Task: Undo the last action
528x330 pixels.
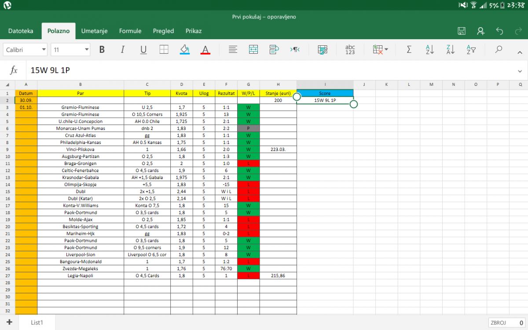Action: (500, 31)
